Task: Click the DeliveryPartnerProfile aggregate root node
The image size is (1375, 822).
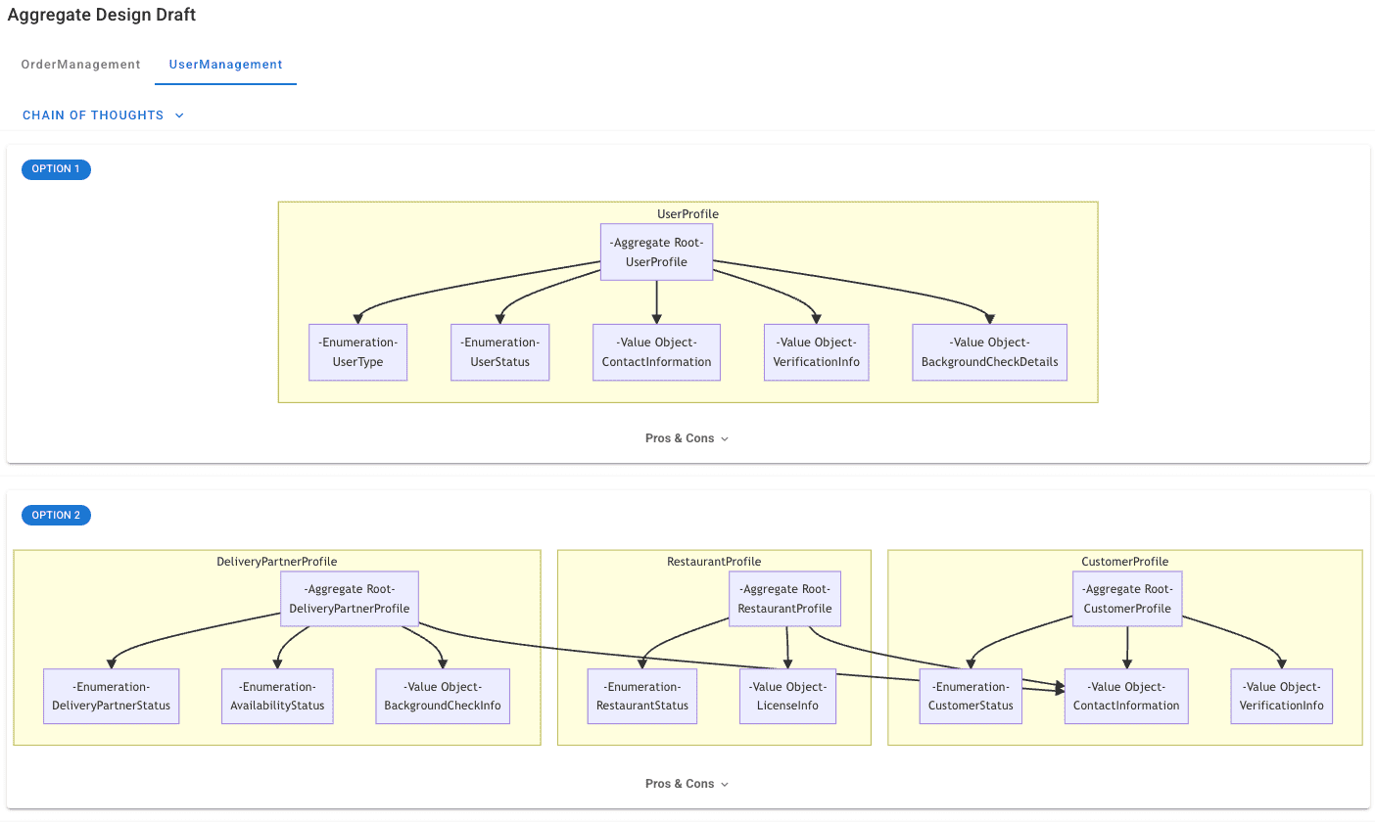Action: [x=349, y=599]
